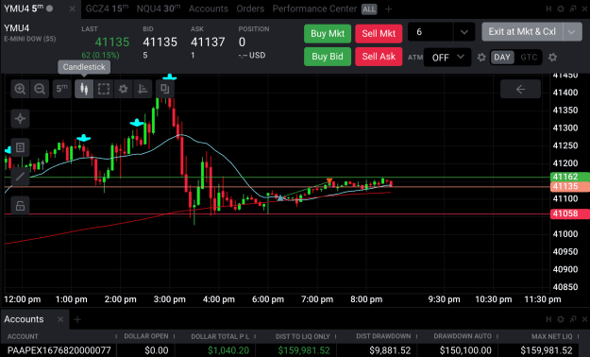Click Buy Mkt button
Screen dimensions: 590x357
(x=328, y=33)
